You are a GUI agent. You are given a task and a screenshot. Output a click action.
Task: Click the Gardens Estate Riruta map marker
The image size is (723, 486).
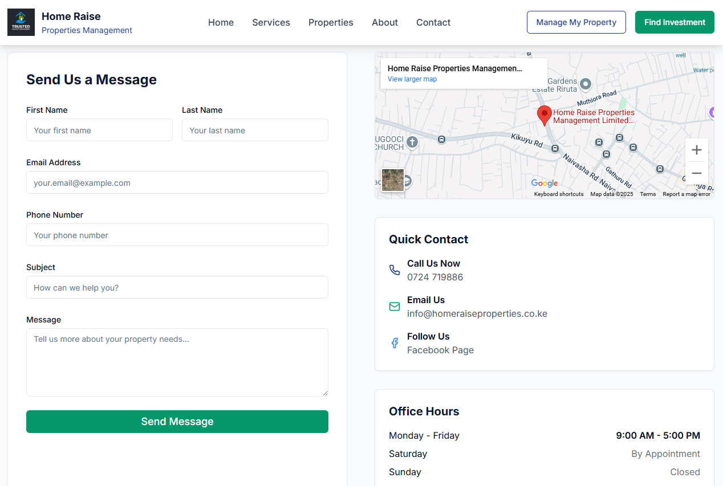click(585, 85)
